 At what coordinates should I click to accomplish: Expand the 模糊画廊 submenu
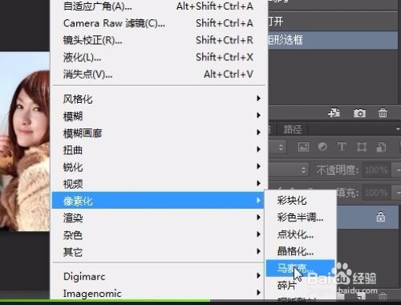coord(159,132)
